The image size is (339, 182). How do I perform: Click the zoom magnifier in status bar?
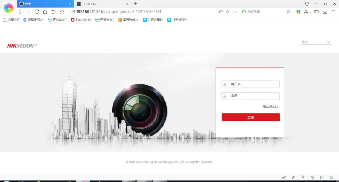tap(331, 178)
